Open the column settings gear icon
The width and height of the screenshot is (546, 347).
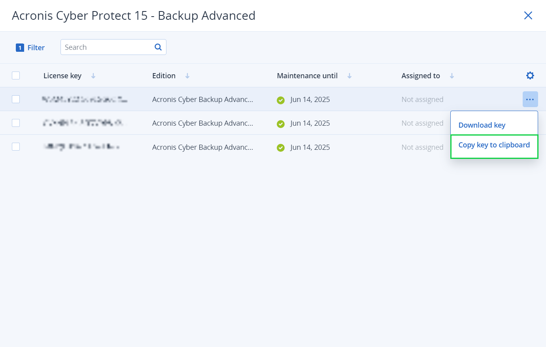pos(530,75)
